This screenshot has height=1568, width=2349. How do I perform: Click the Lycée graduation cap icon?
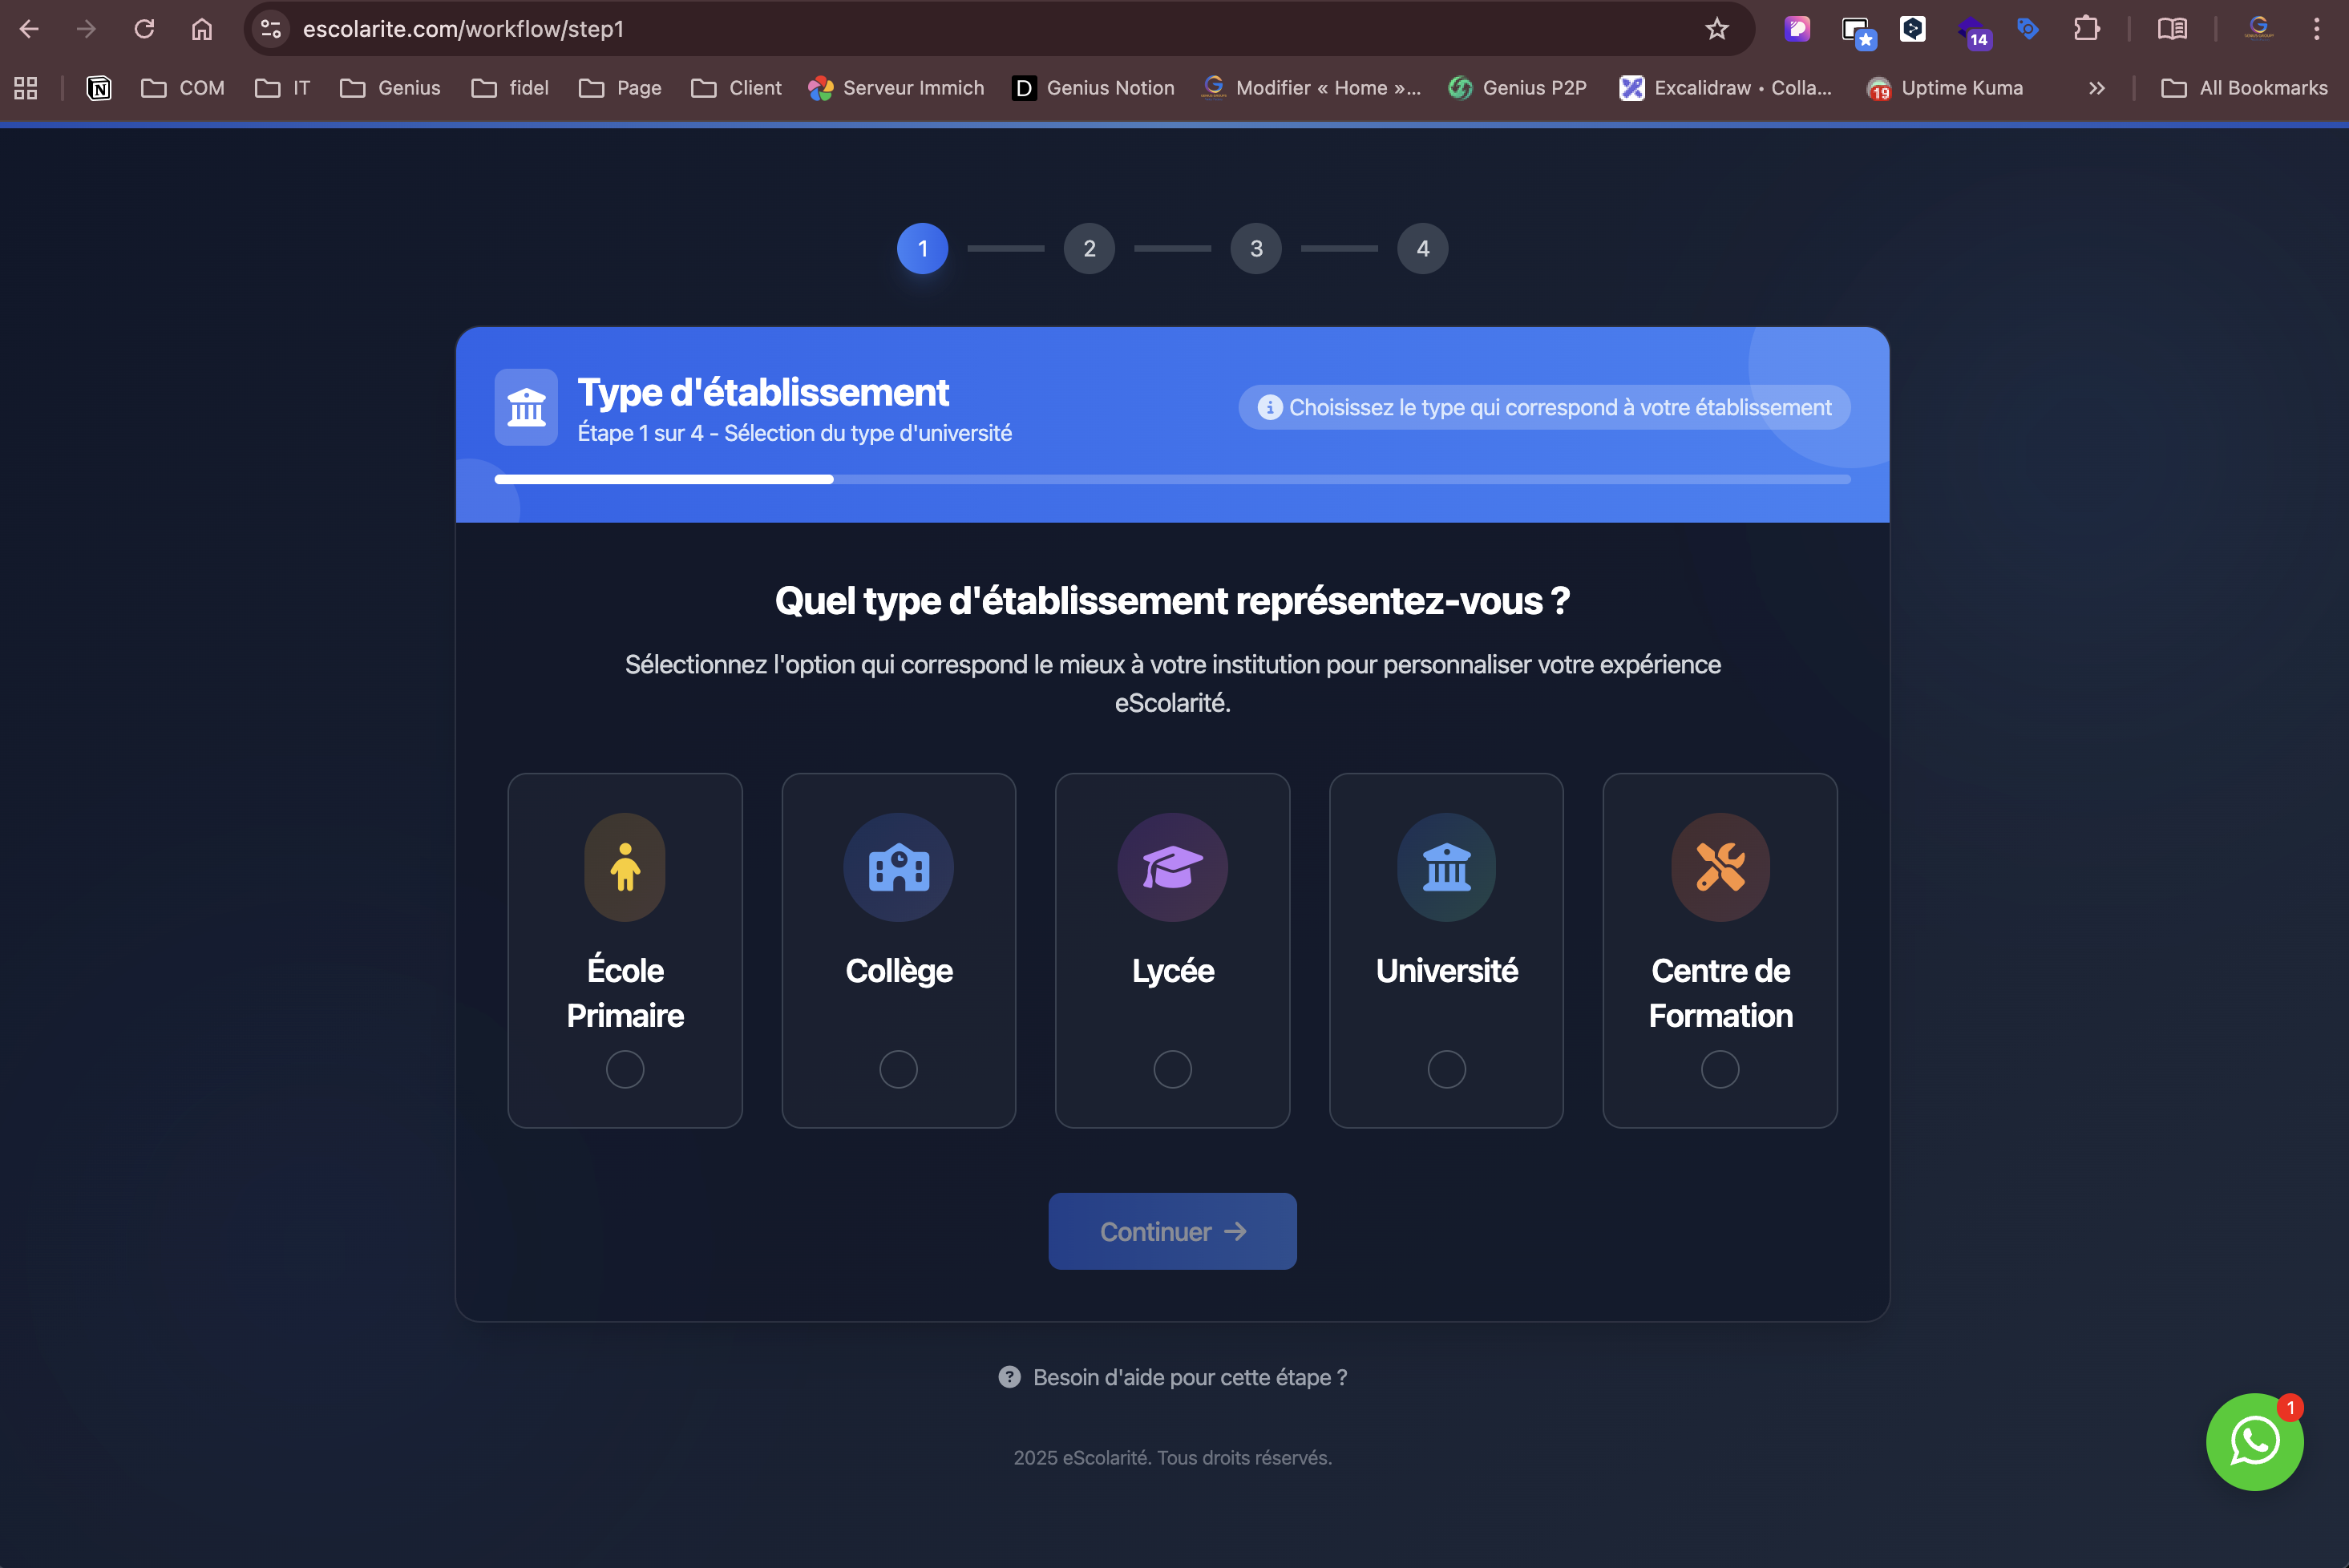coord(1172,867)
